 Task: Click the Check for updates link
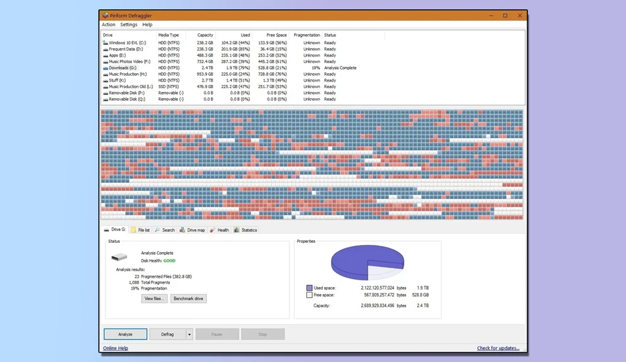tap(498, 348)
